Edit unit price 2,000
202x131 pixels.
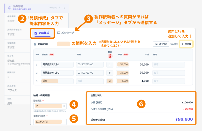click(123, 81)
